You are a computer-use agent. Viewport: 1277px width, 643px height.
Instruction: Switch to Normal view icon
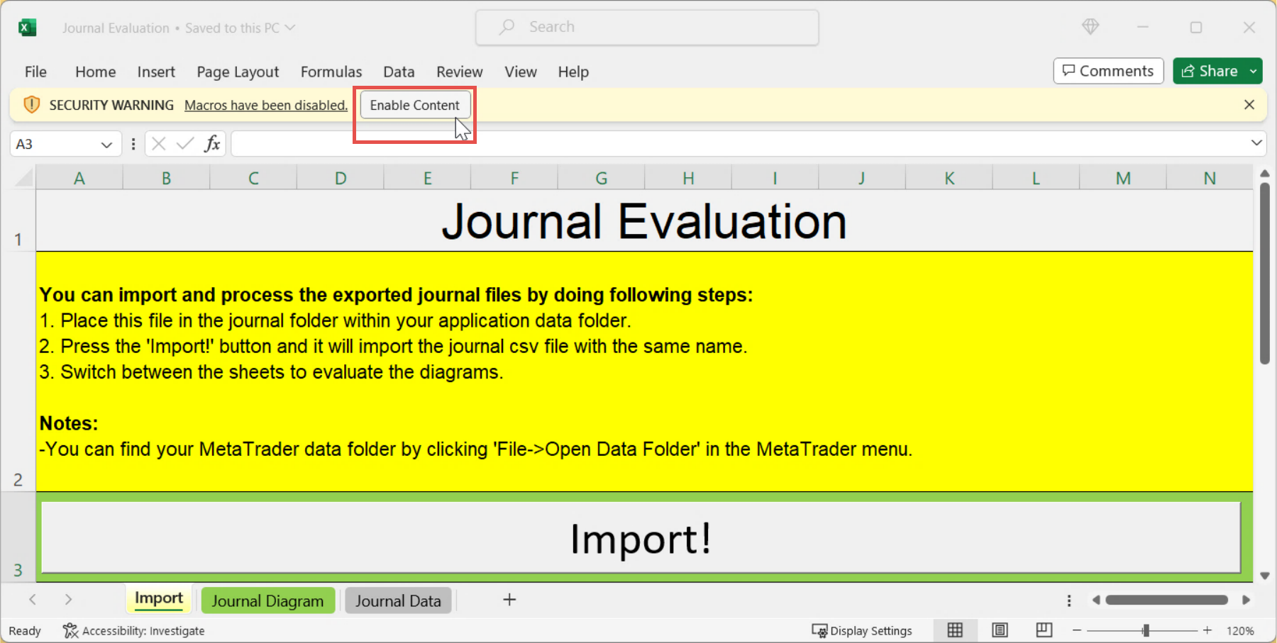coord(955,630)
